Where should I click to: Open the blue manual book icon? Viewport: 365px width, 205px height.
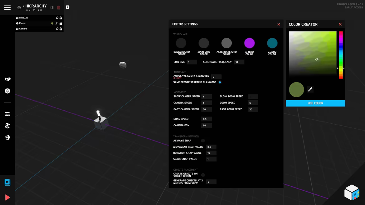(x=7, y=183)
